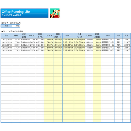131x131 pixels.
Task: Select the スピード column header
Action: pyautogui.click(x=48, y=36)
